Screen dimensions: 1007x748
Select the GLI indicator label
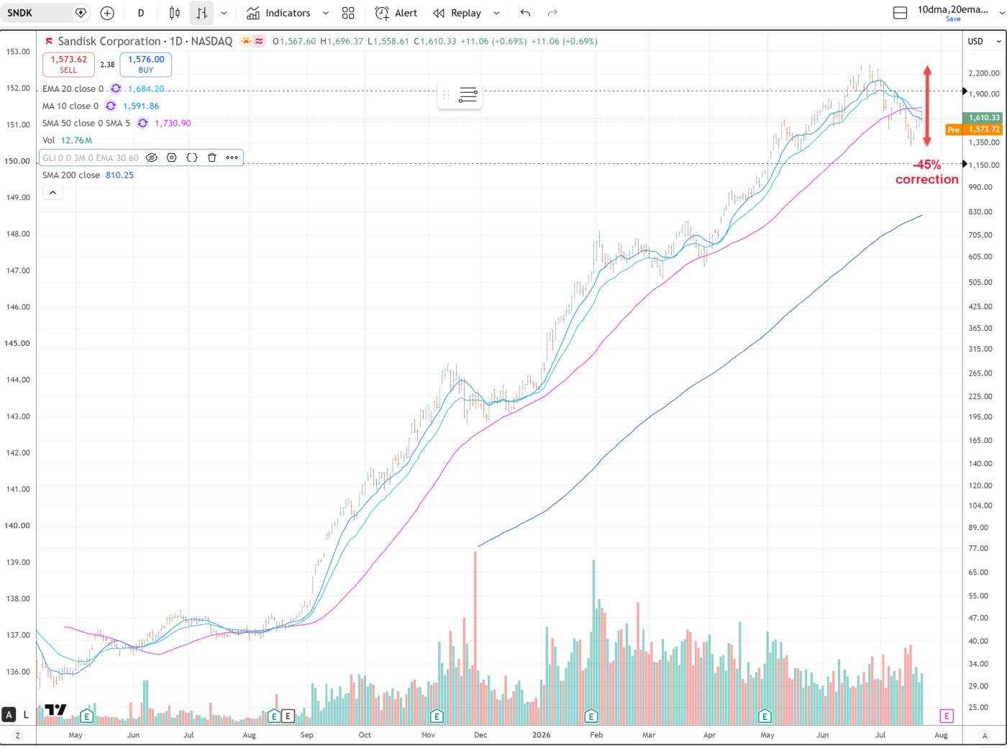tap(91, 158)
